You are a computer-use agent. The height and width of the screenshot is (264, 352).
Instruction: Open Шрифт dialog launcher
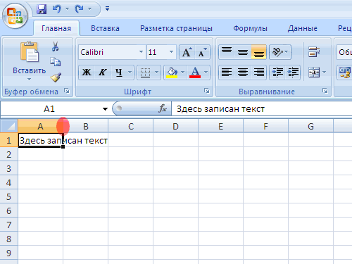pos(207,91)
